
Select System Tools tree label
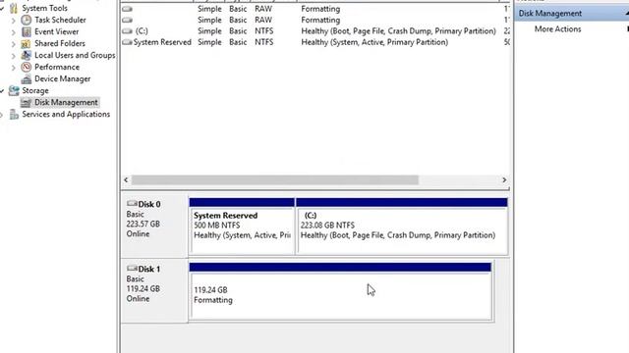tap(44, 8)
